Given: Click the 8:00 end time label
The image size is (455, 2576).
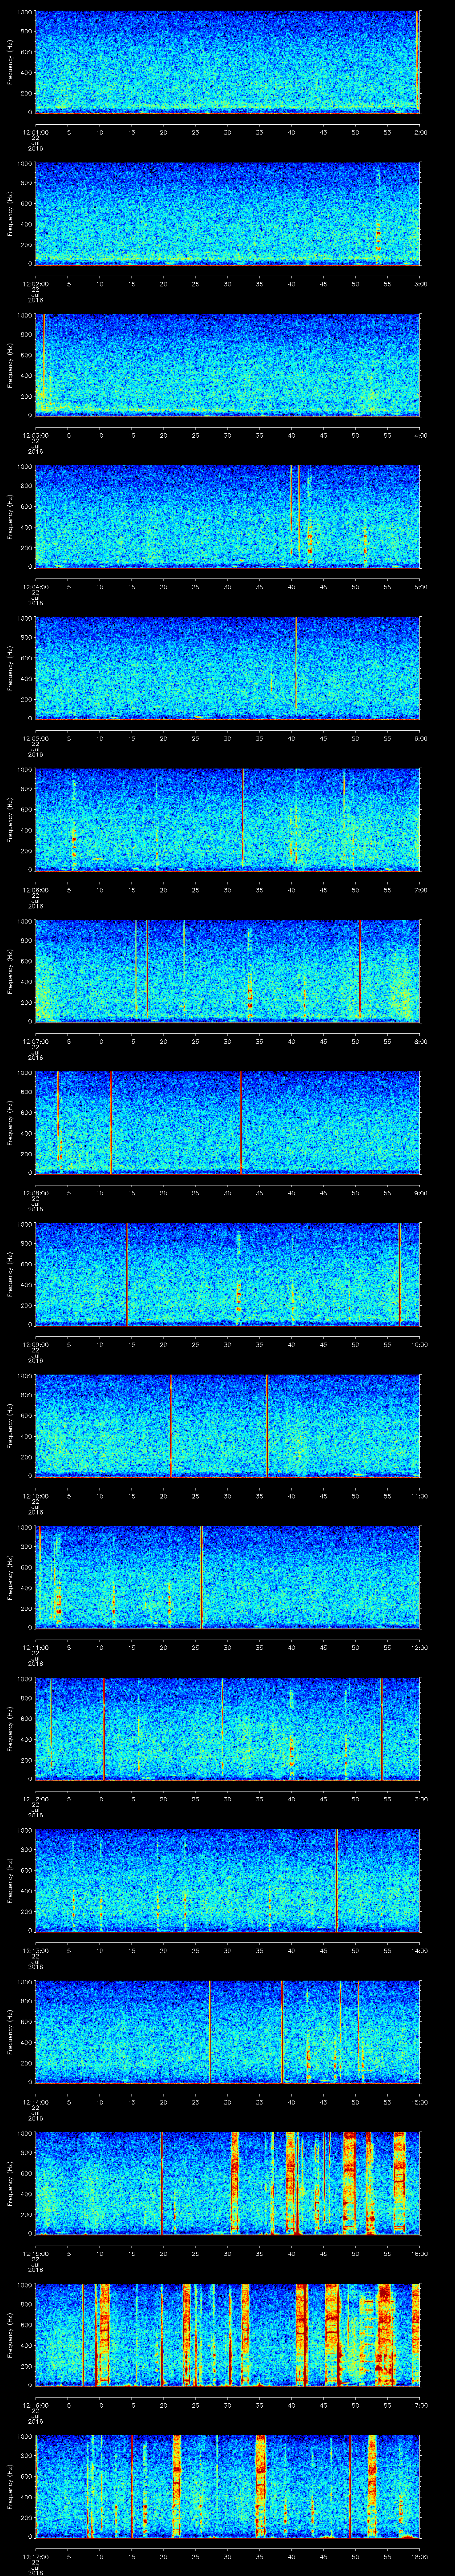Looking at the screenshot, I should 420,1041.
